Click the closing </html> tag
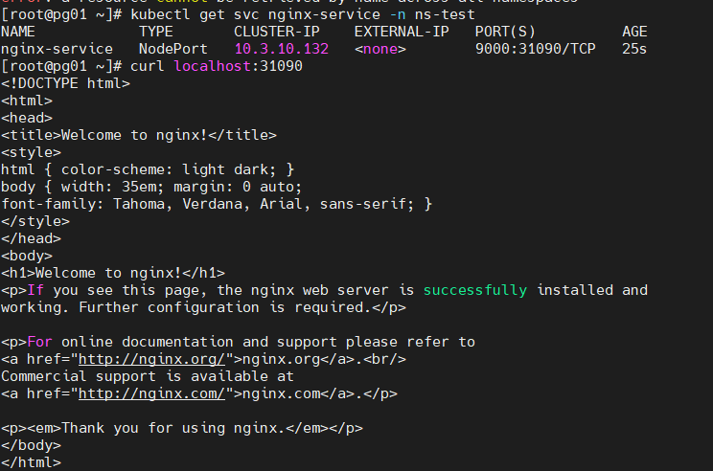Screen dimensions: 713x471 31,462
